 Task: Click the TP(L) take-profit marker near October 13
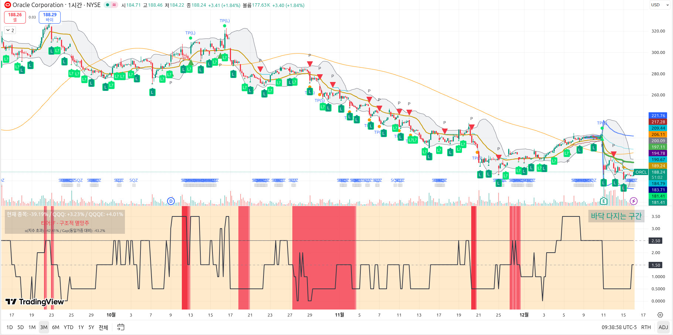tap(190, 33)
